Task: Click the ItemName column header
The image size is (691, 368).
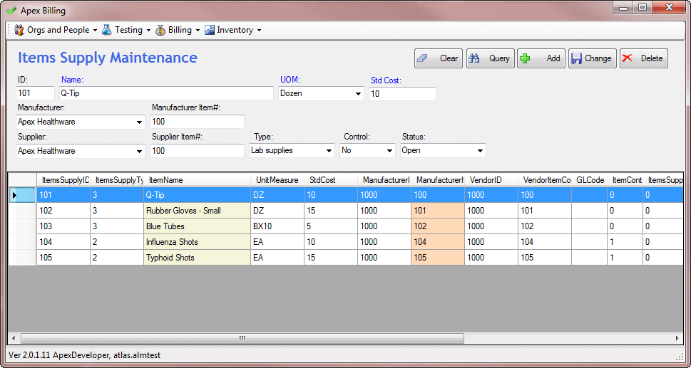Action: pyautogui.click(x=196, y=180)
